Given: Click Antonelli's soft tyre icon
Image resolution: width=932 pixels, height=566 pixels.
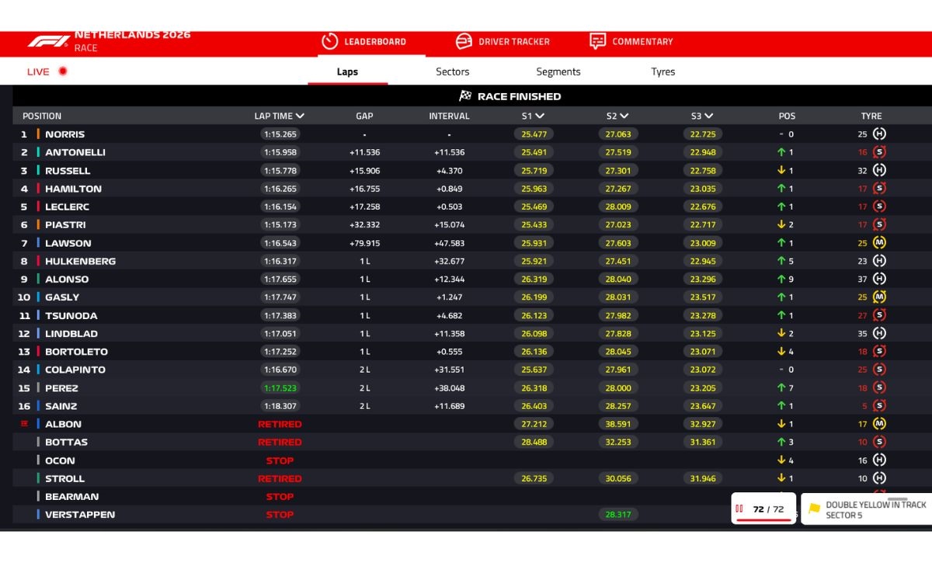Looking at the screenshot, I should point(879,152).
